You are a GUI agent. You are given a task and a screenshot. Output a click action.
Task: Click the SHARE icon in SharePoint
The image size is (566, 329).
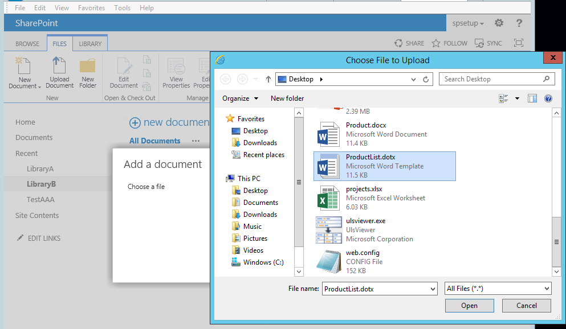(x=398, y=43)
